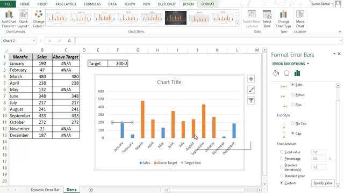The height and width of the screenshot is (193, 344).
Task: Expand the formula bar
Action: pos(340,41)
